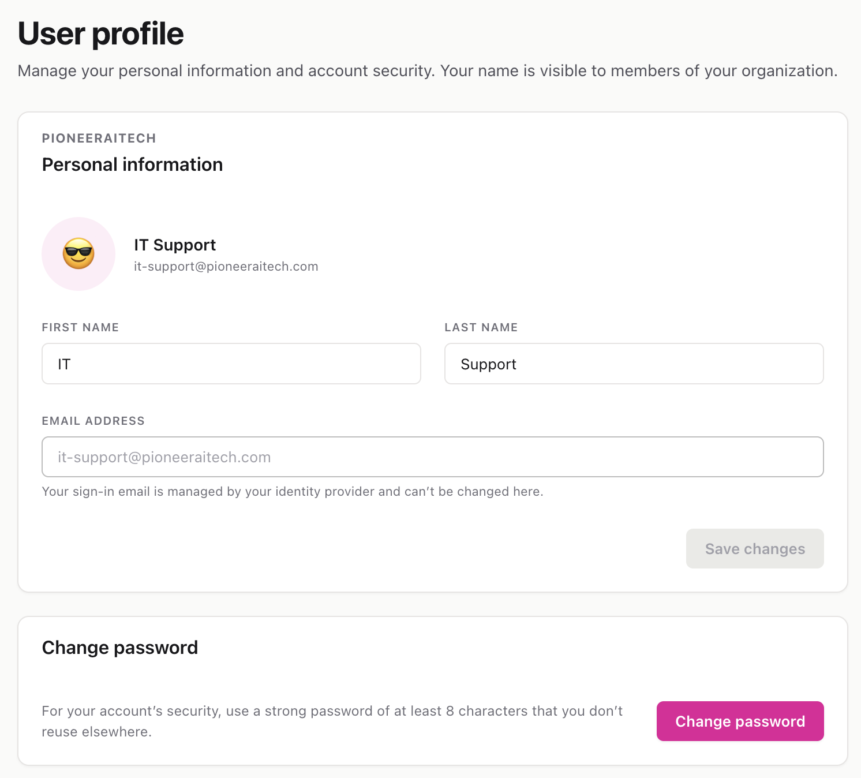Click the strong password security description
The image size is (861, 778).
[x=332, y=721]
